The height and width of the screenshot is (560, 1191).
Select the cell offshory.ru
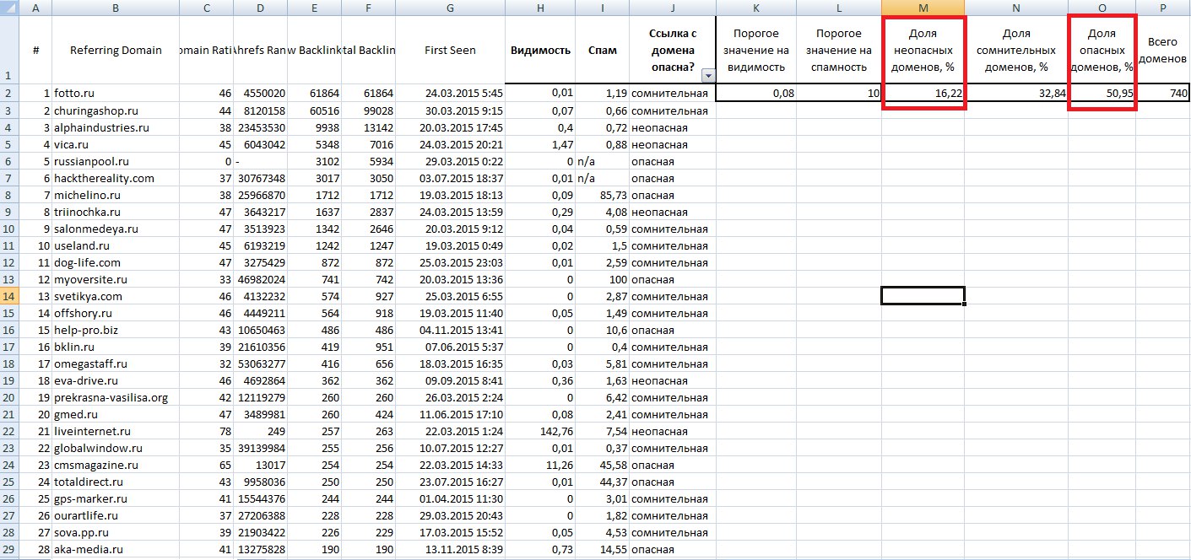115,313
